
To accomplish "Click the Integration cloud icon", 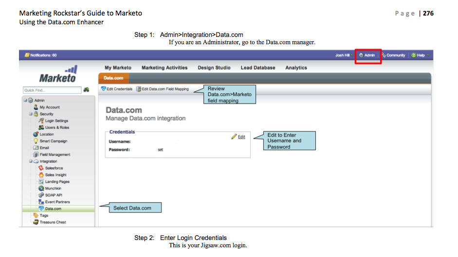I will pos(36,161).
